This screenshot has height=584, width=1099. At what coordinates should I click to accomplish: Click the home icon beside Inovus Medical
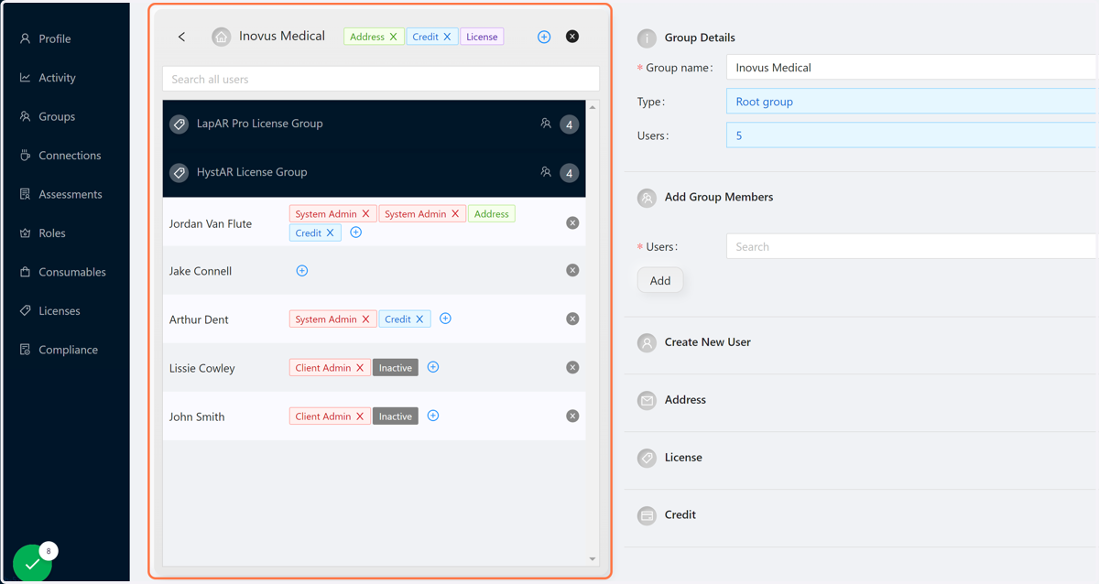(x=221, y=37)
